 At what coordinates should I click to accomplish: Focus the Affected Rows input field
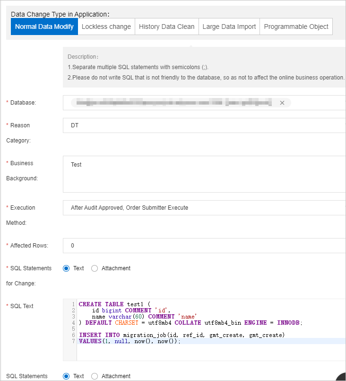point(204,246)
